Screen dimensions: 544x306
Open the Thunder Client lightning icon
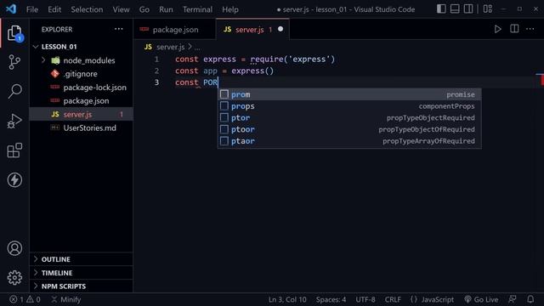coord(14,179)
